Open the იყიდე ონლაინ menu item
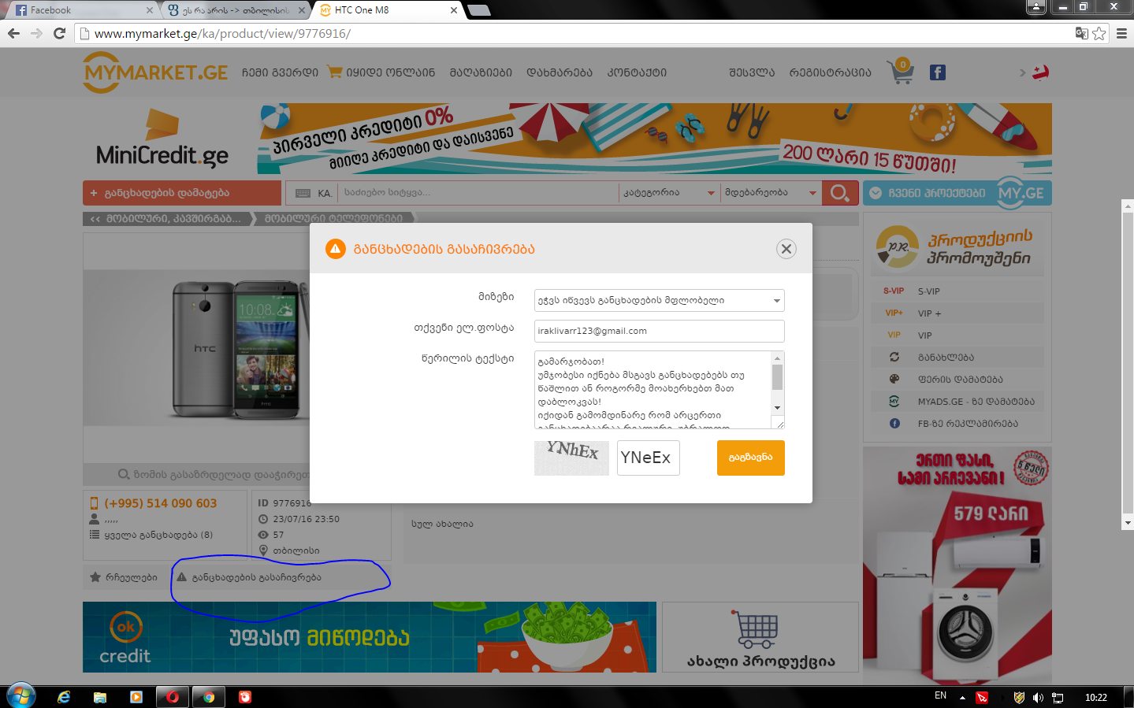The width and height of the screenshot is (1134, 708). click(381, 72)
